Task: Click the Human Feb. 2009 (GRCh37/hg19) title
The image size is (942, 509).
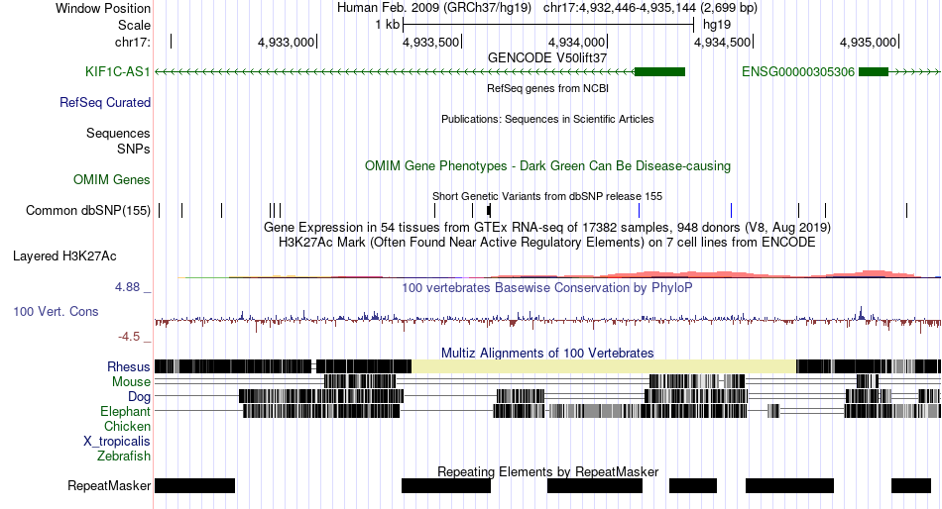Action: coord(434,8)
